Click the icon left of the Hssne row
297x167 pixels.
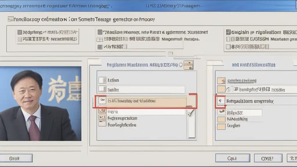tap(102, 111)
